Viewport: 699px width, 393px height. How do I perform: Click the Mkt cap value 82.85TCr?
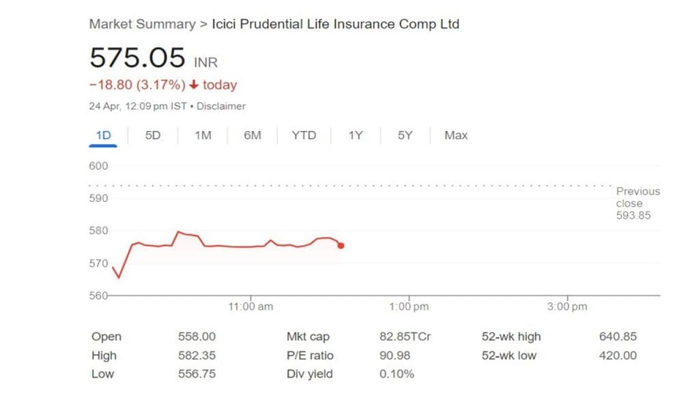(405, 336)
